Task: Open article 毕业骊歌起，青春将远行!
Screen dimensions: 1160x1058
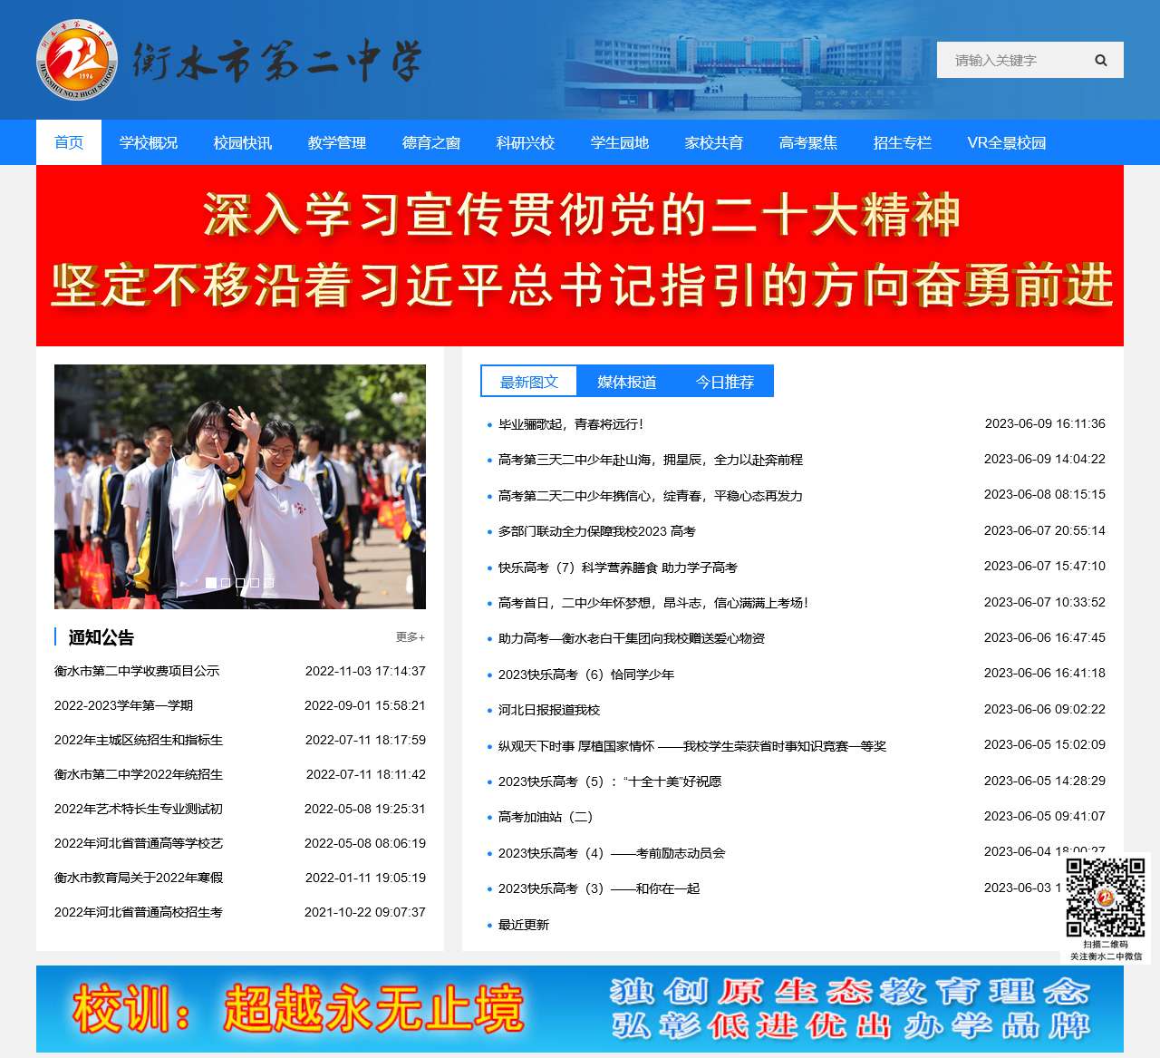Action: 571,423
